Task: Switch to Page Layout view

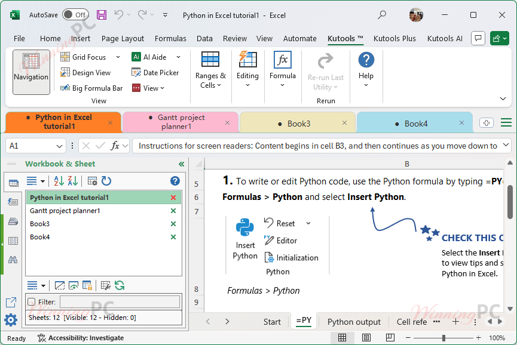Action: [366, 337]
